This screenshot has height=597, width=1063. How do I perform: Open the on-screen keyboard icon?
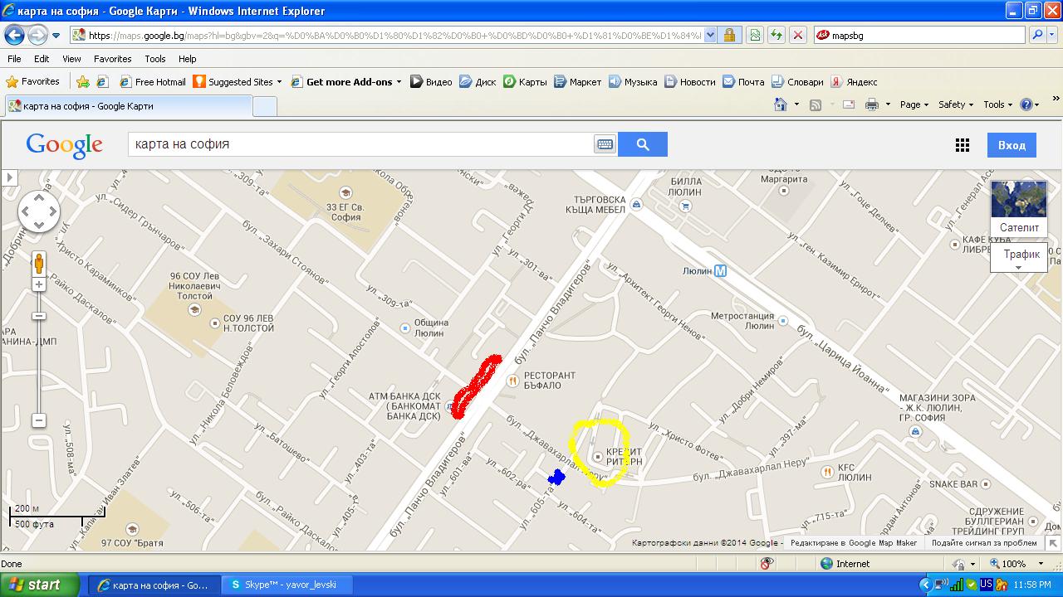(x=605, y=144)
